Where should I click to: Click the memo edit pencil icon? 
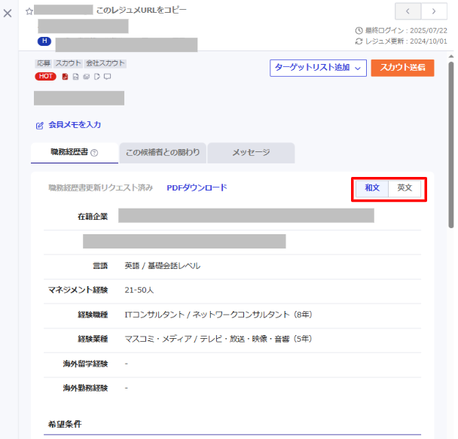39,126
